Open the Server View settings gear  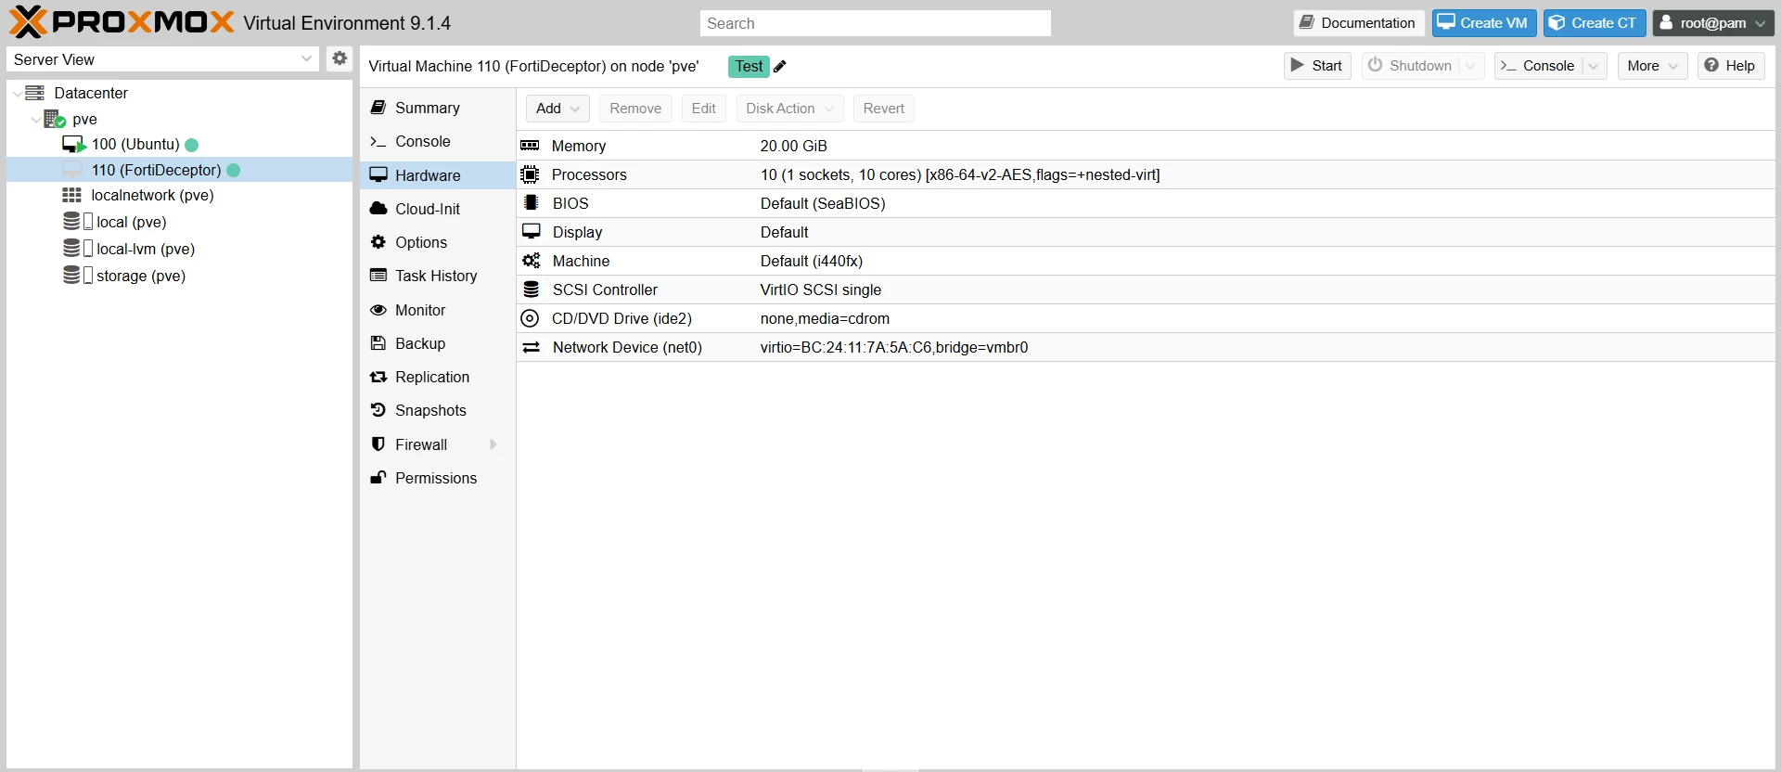(x=340, y=58)
